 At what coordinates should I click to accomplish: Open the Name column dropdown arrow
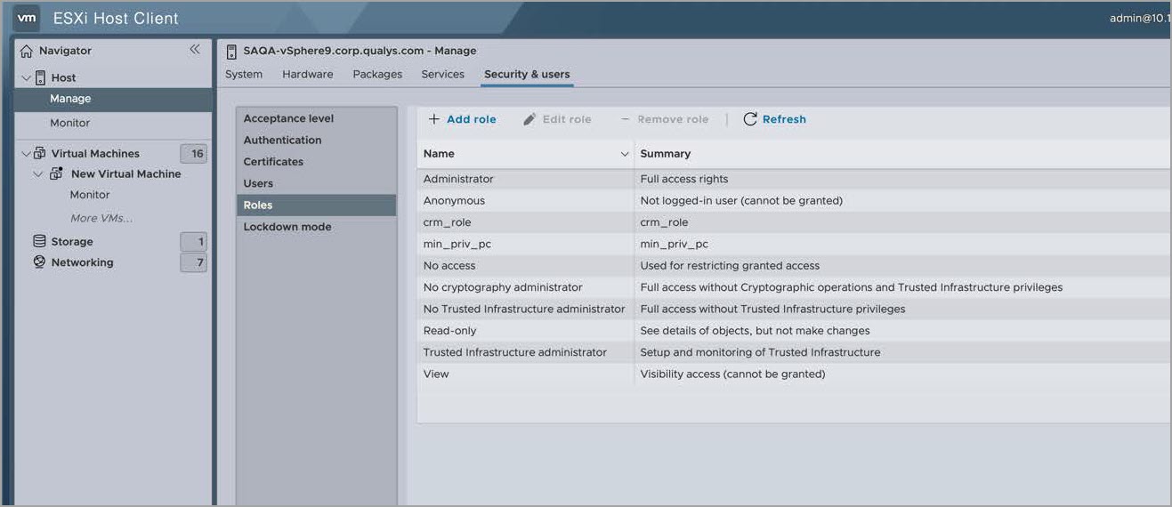point(624,154)
